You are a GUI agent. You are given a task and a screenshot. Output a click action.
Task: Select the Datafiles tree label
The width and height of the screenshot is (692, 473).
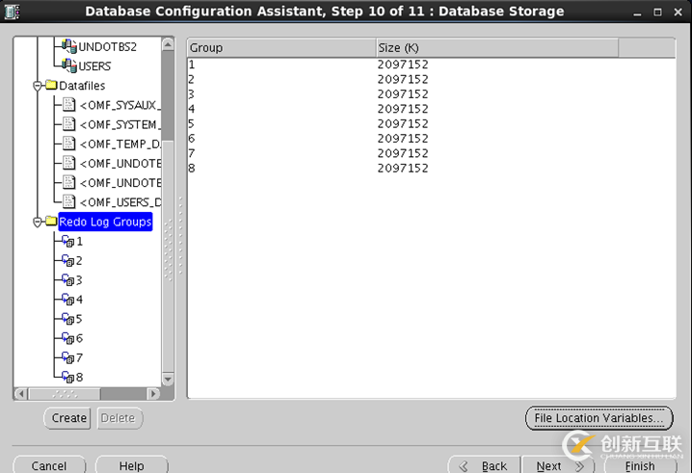[x=82, y=86]
